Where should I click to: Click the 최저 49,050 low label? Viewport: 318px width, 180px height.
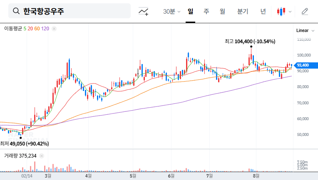click(x=24, y=144)
